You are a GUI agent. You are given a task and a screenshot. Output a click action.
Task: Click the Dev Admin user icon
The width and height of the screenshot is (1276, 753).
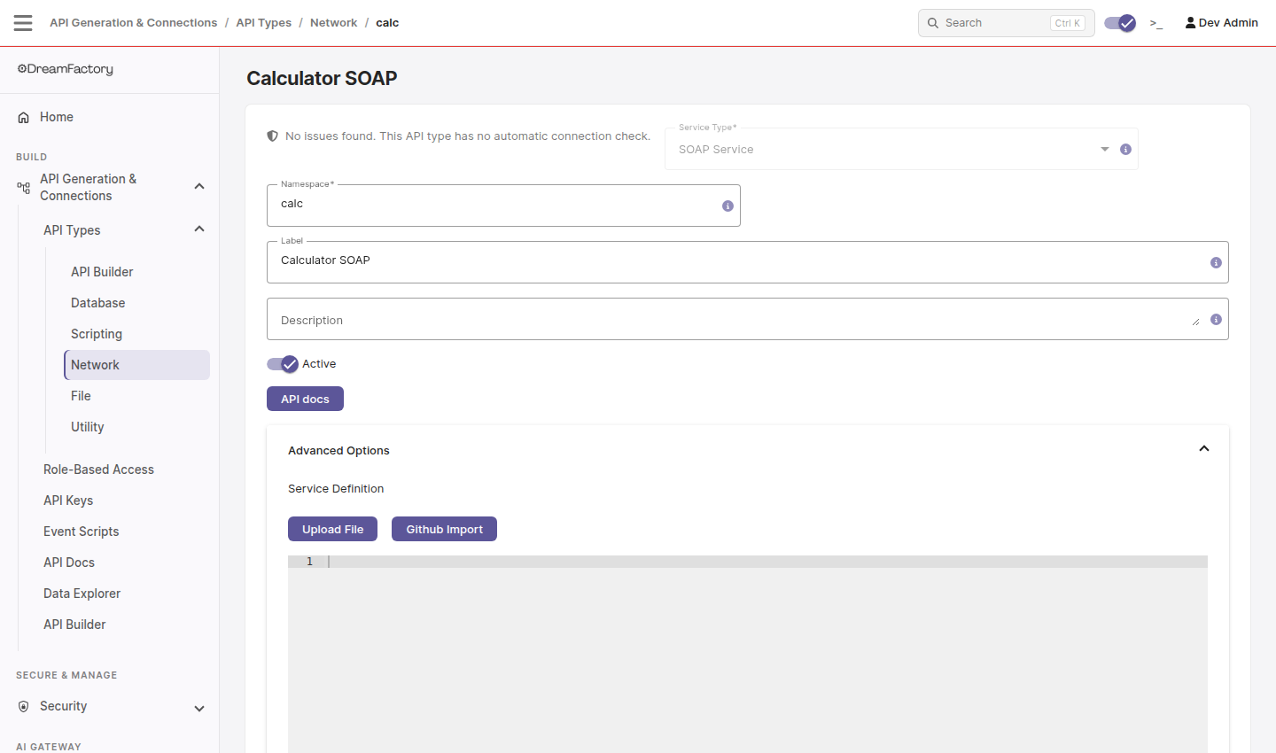1190,23
